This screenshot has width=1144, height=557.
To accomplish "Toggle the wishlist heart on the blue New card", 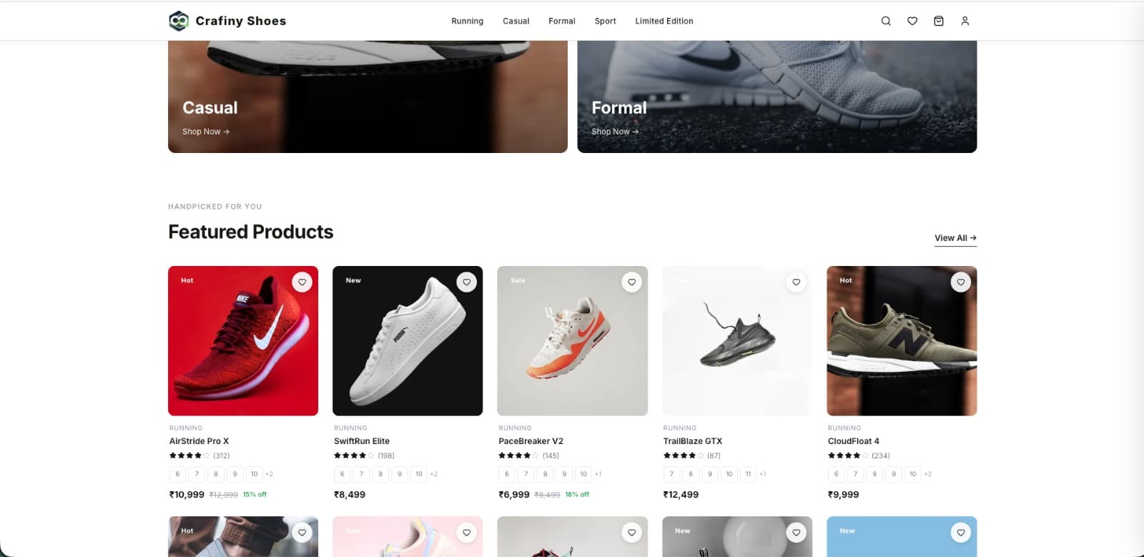I will click(960, 532).
